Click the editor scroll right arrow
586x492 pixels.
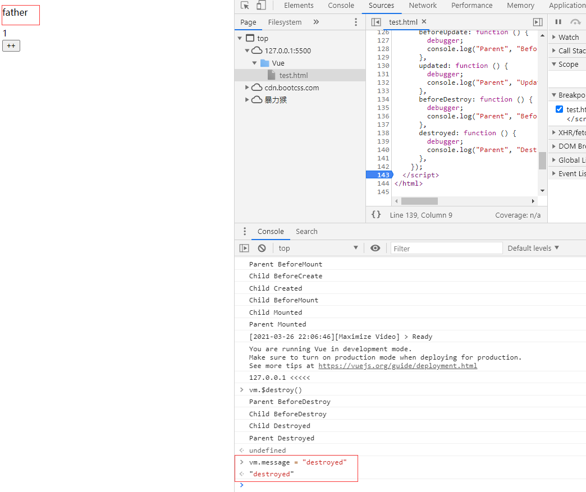coord(533,201)
